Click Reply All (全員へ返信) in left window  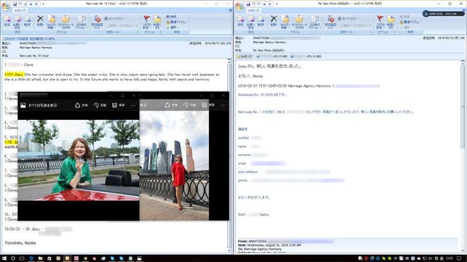click(x=17, y=22)
